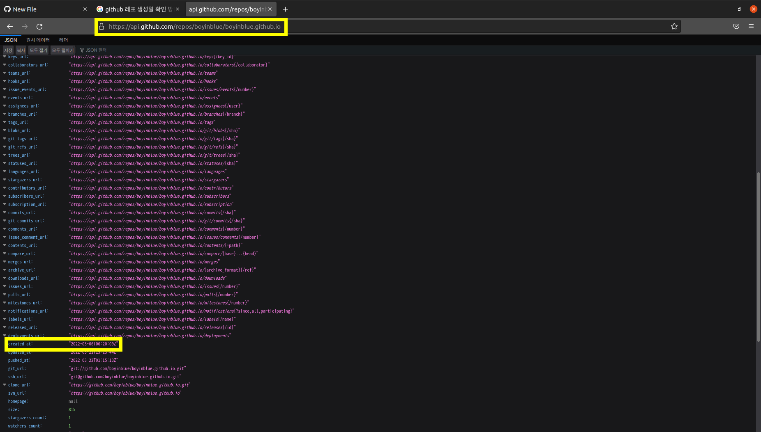Collapse the commits_url row
Image resolution: width=761 pixels, height=432 pixels.
click(x=5, y=213)
